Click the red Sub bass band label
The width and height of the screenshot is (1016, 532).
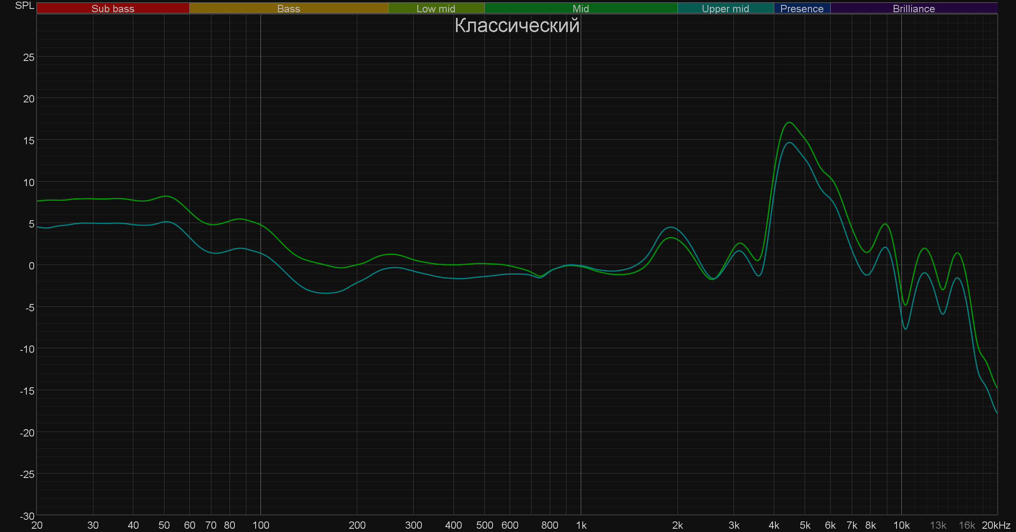[x=113, y=9]
